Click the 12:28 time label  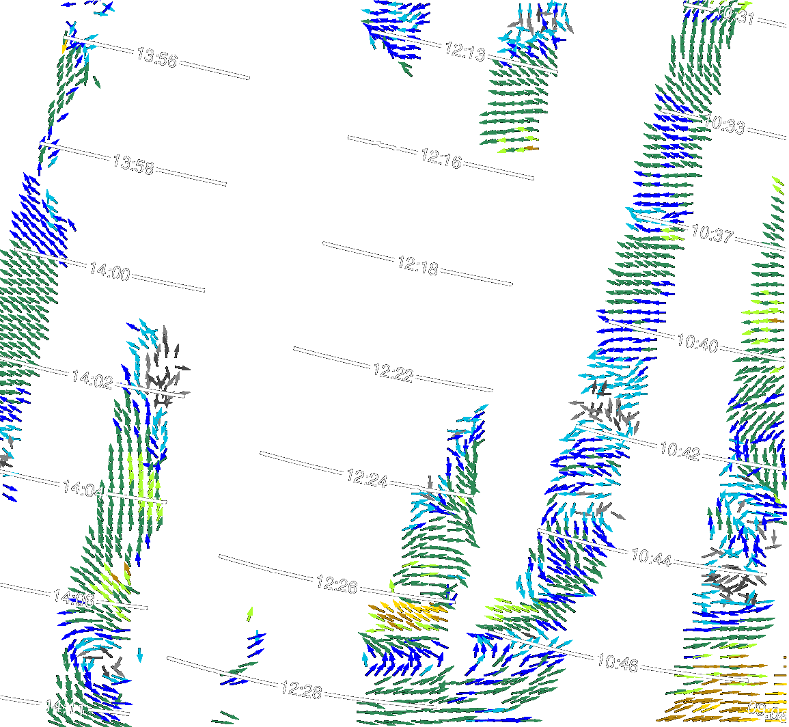point(301,689)
